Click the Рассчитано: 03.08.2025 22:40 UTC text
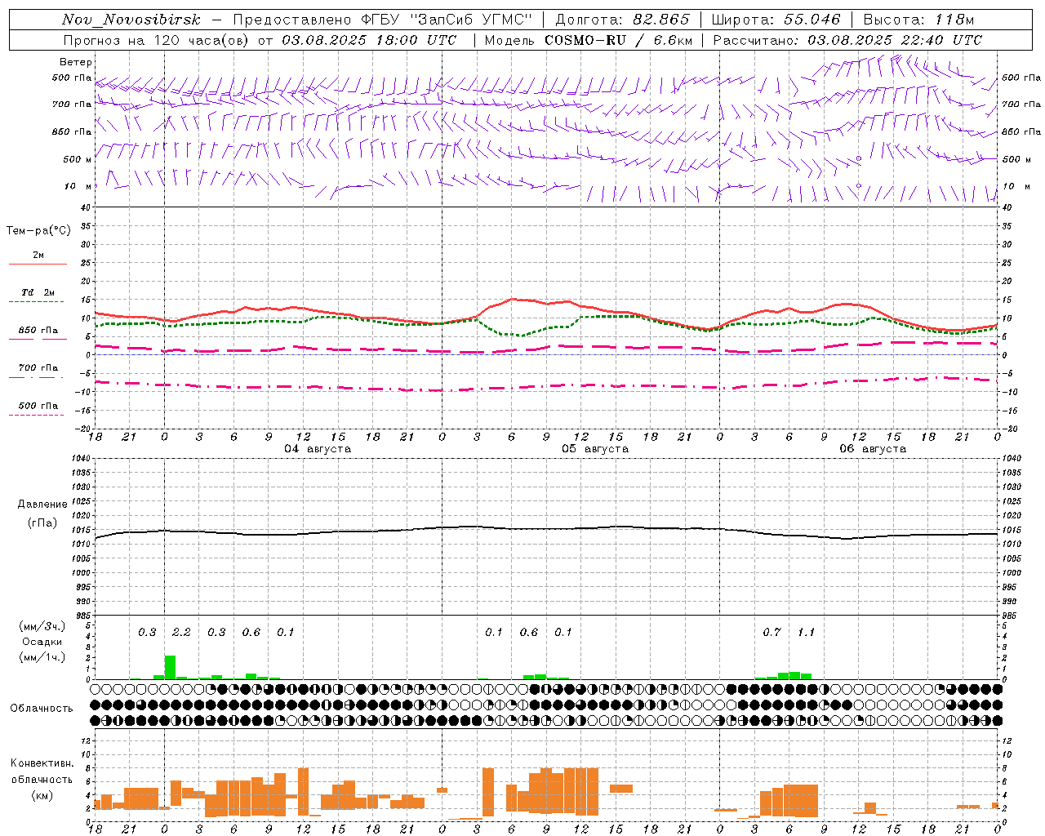The height and width of the screenshot is (836, 1045). click(847, 40)
